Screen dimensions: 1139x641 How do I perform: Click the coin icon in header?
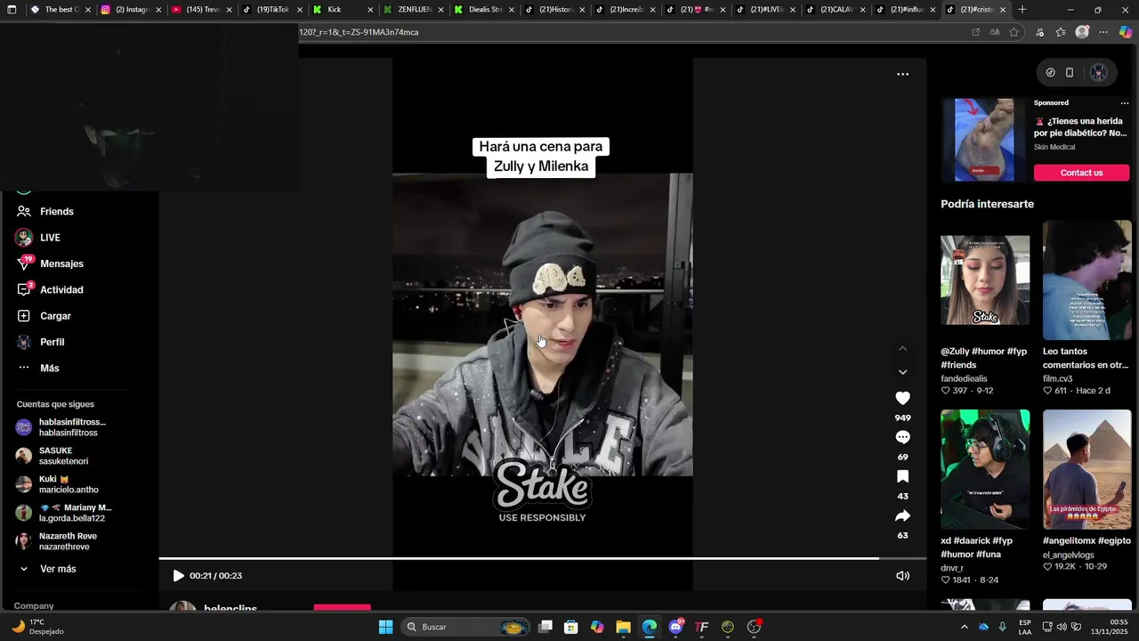coord(1050,73)
